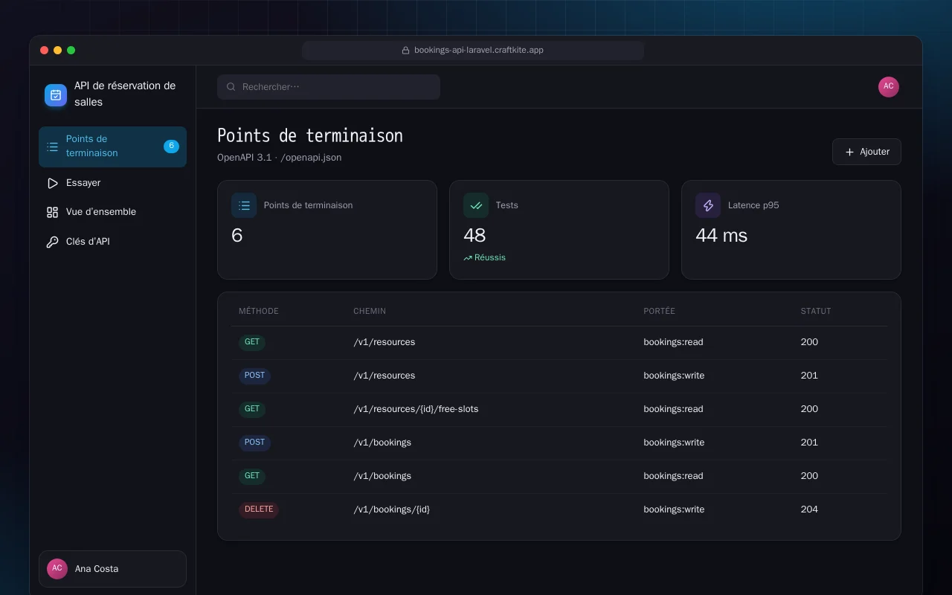Click the calendar app logo icon
The image size is (952, 595).
click(x=56, y=94)
